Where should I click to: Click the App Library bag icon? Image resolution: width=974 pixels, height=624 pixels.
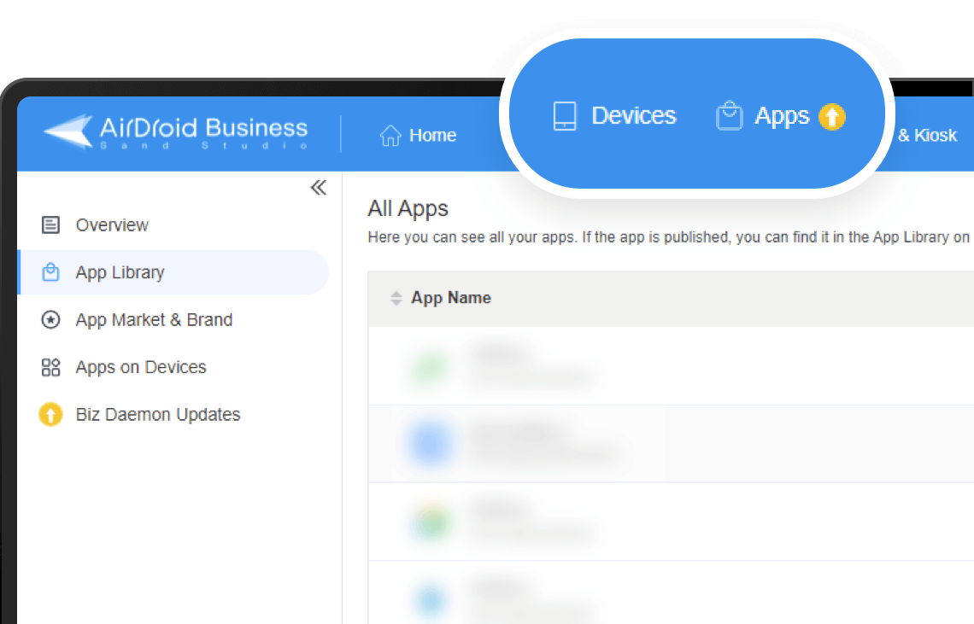pos(50,272)
